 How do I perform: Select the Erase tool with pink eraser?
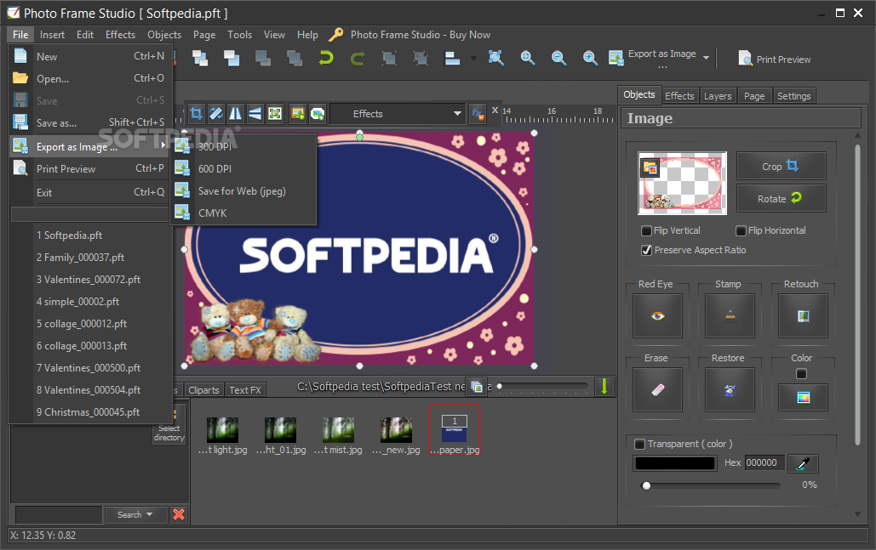click(657, 390)
